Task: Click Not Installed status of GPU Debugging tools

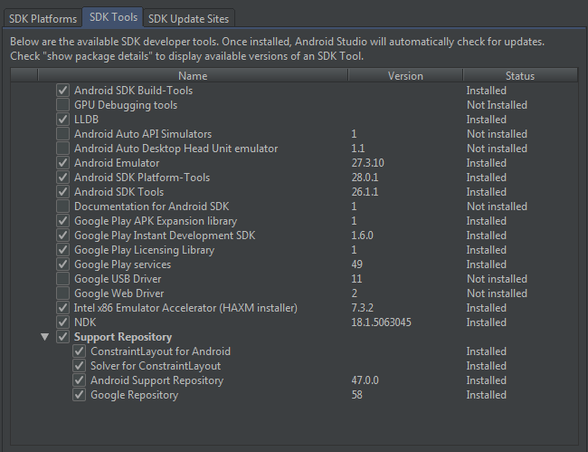Action: point(497,105)
